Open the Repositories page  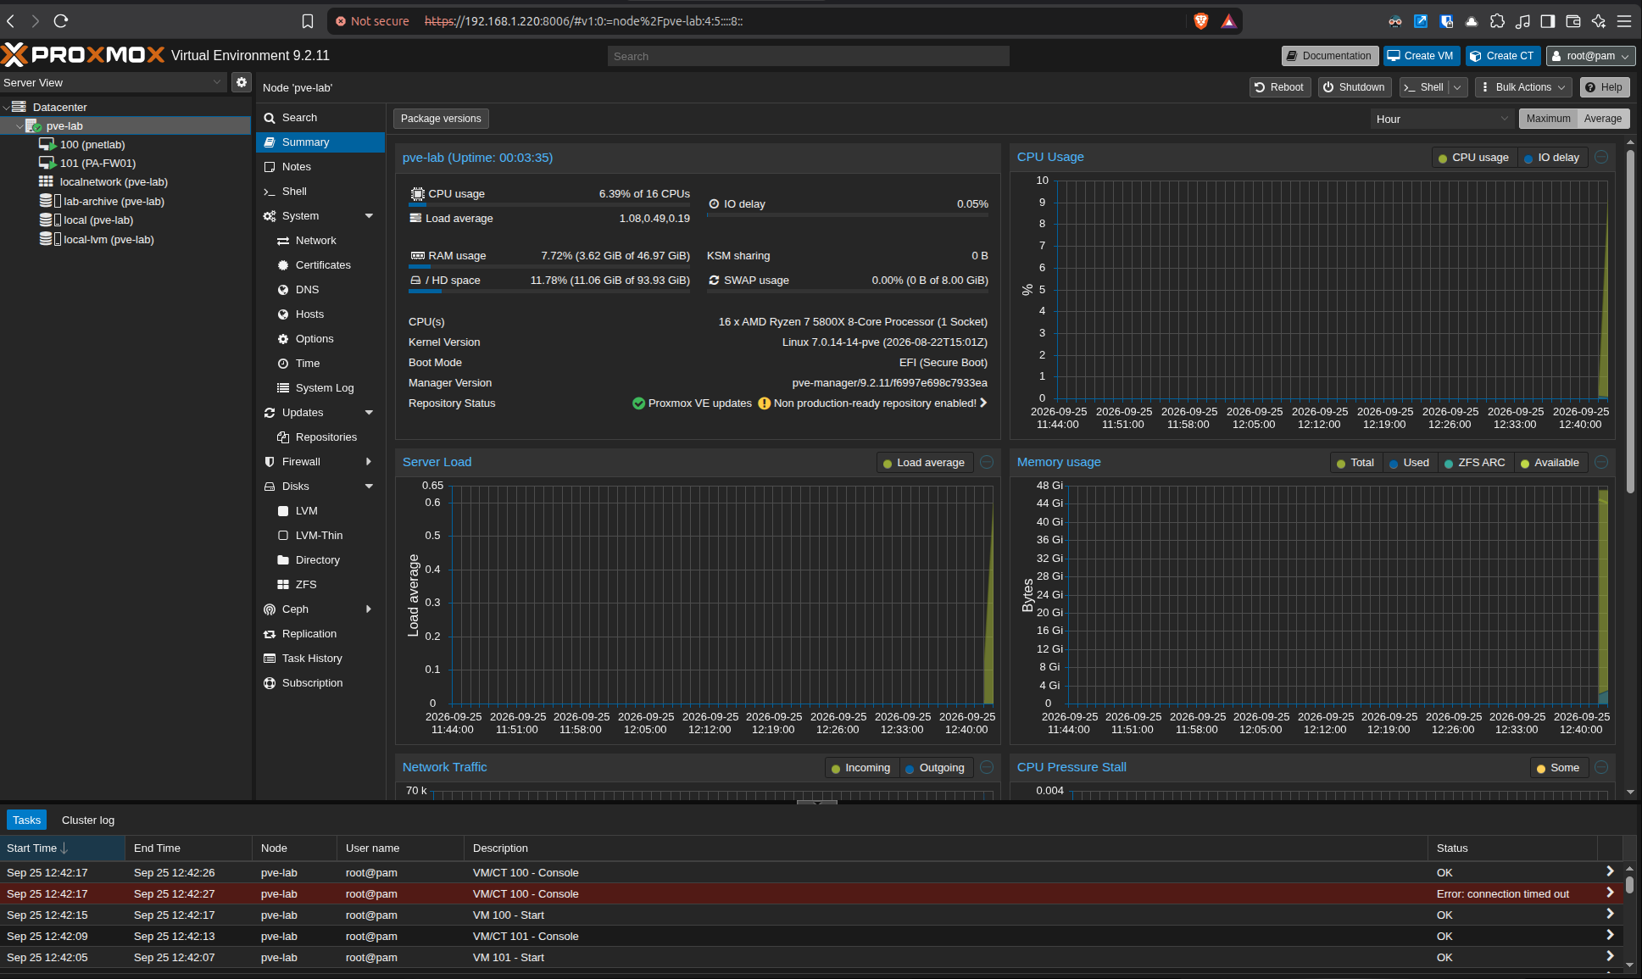pyautogui.click(x=326, y=437)
